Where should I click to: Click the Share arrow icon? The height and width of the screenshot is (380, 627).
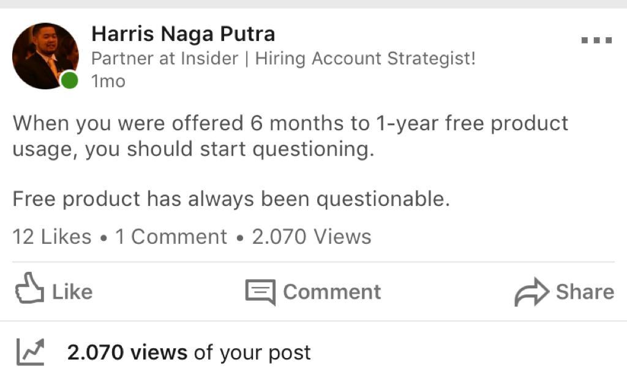pos(531,292)
